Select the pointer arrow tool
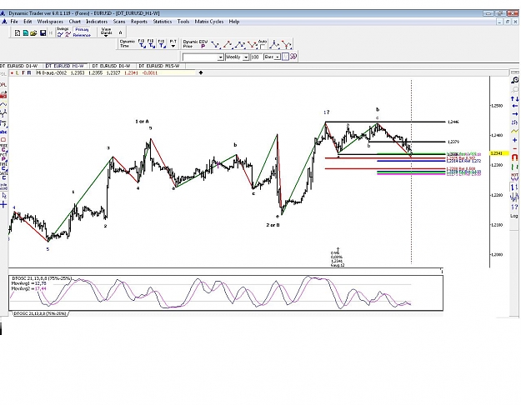This screenshot has width=521, height=405. tap(4, 196)
